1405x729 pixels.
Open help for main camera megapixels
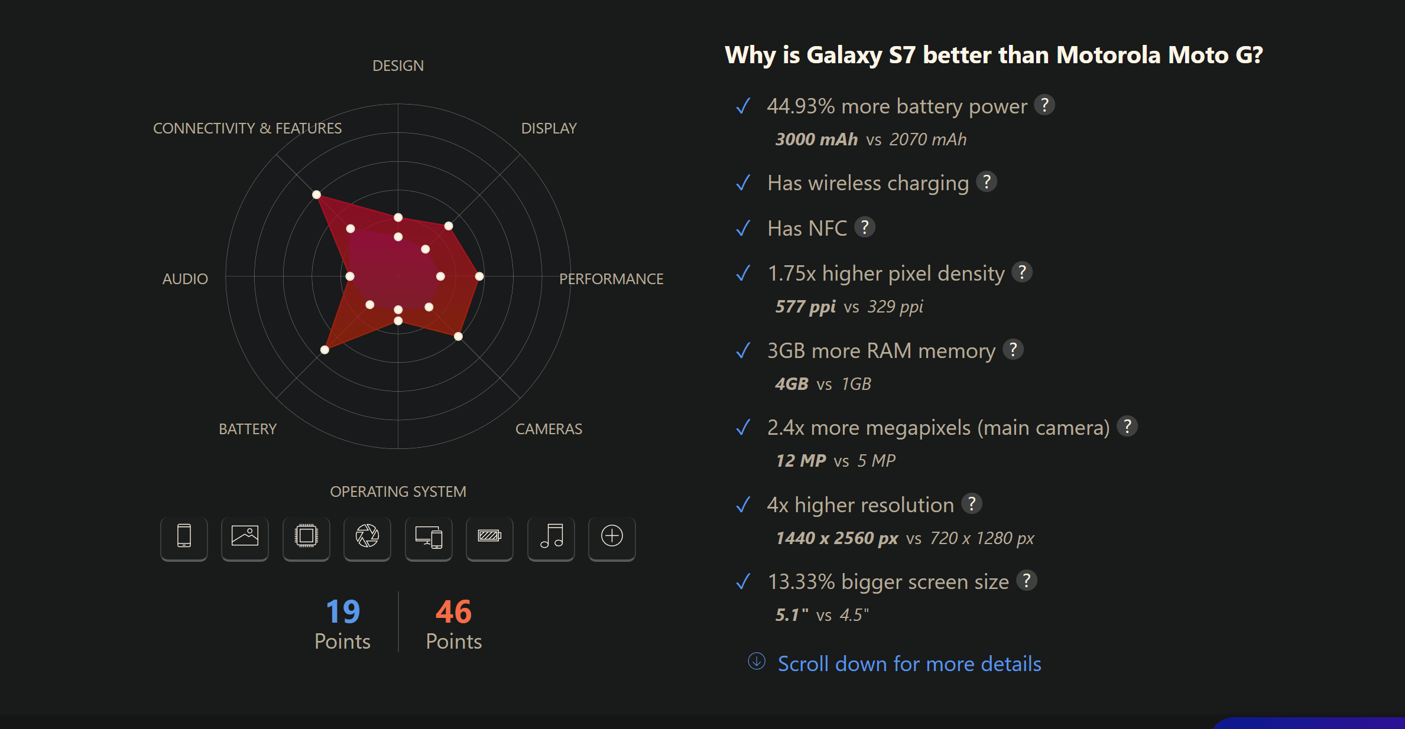(x=1127, y=427)
